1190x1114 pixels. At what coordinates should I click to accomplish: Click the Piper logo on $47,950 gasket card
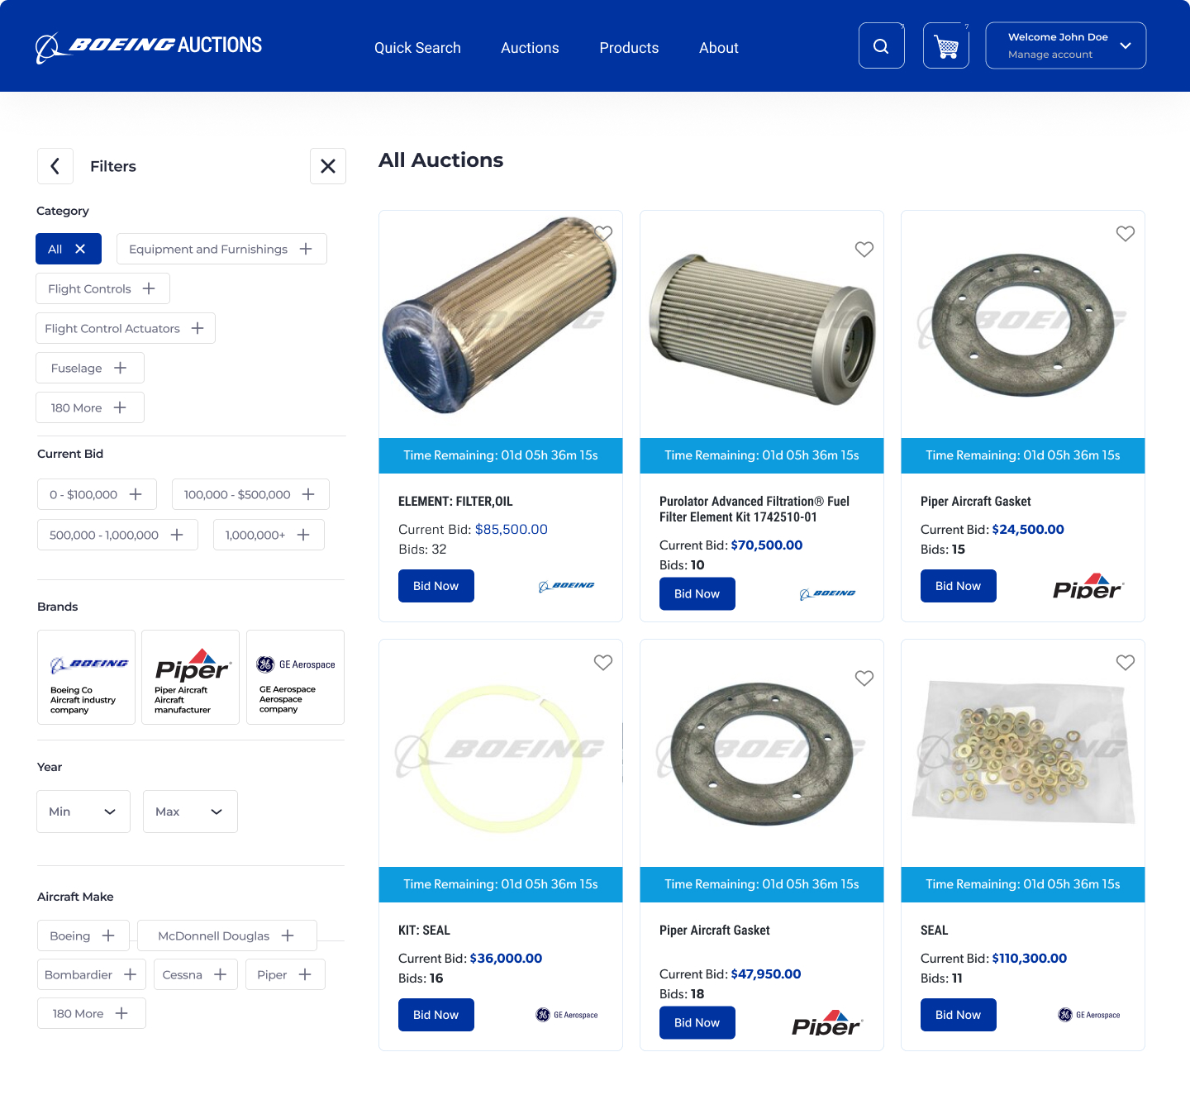point(827,1023)
